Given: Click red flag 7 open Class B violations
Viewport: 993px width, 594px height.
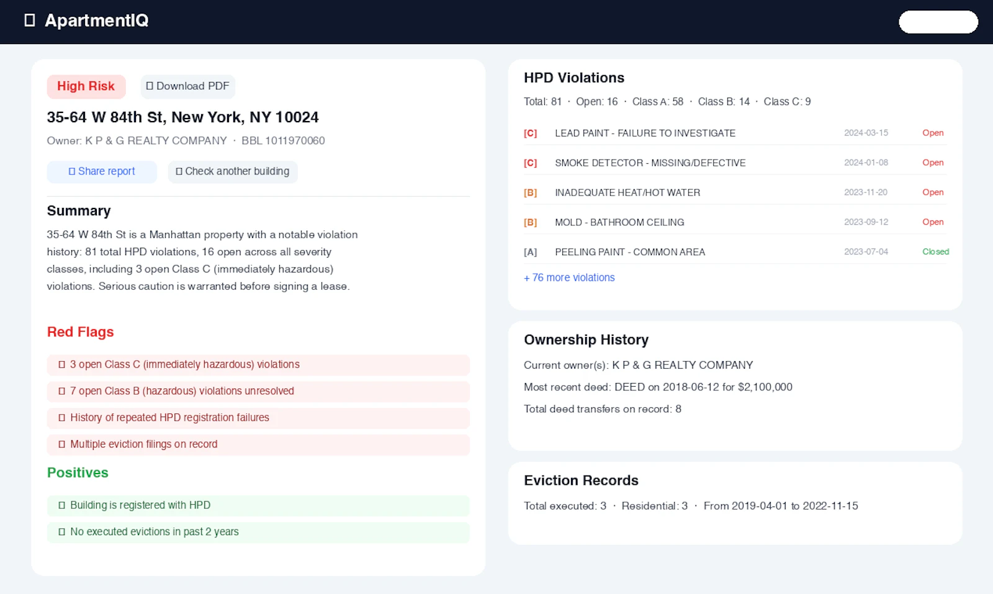Looking at the screenshot, I should [x=258, y=392].
